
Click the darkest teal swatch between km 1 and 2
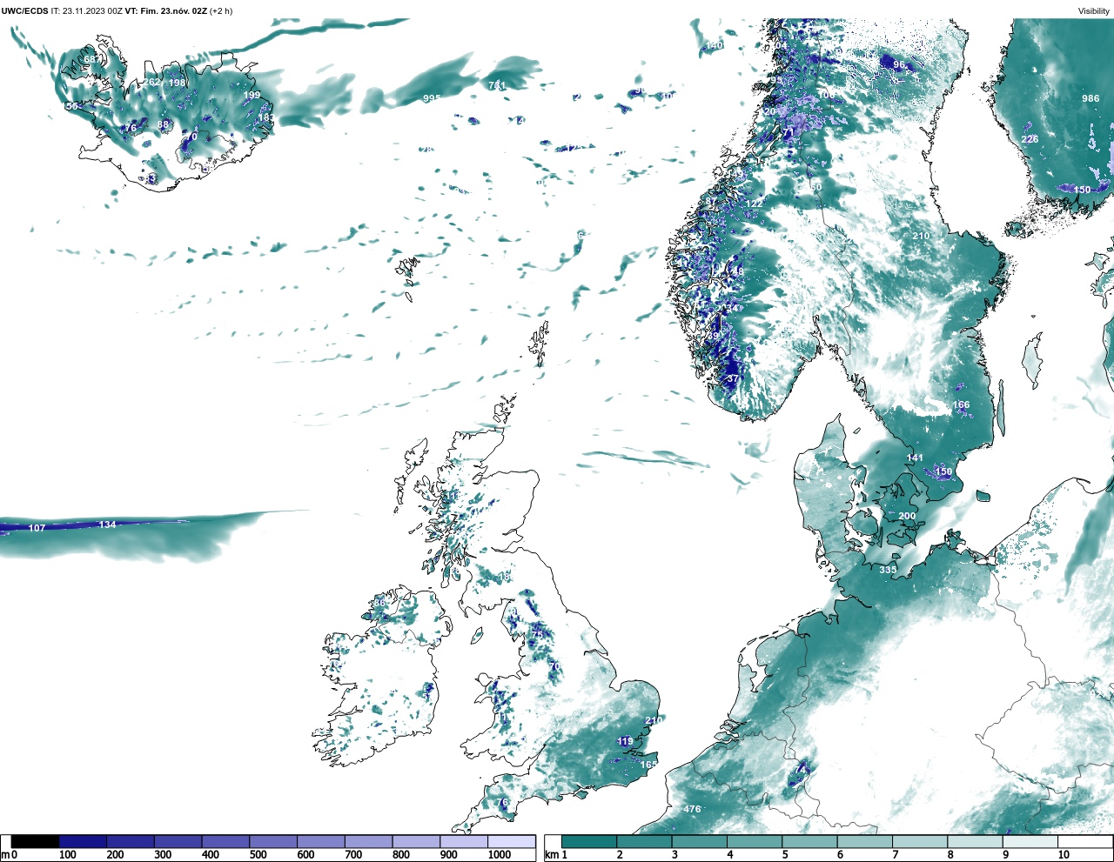(589, 841)
